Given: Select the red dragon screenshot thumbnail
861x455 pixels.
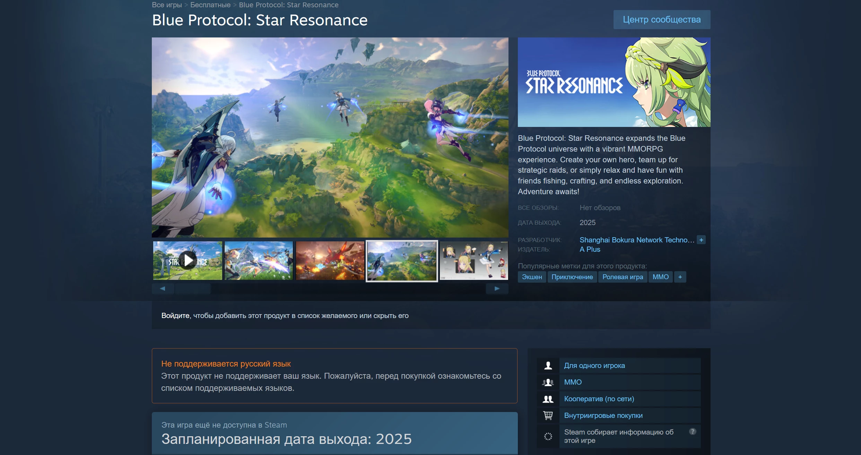Looking at the screenshot, I should pyautogui.click(x=330, y=260).
